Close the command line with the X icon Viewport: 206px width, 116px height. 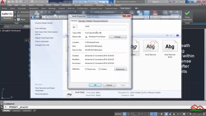2,104
